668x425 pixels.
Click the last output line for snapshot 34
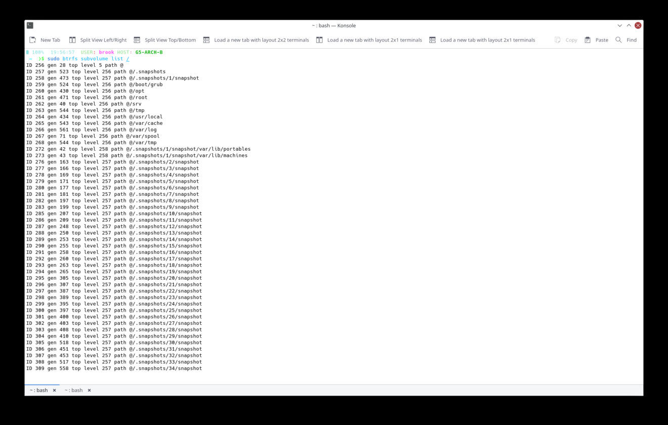coord(114,368)
